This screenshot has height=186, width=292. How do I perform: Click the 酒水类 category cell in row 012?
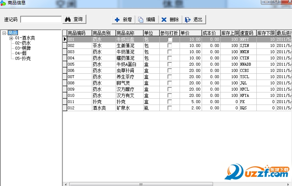pyautogui.click(x=104, y=108)
